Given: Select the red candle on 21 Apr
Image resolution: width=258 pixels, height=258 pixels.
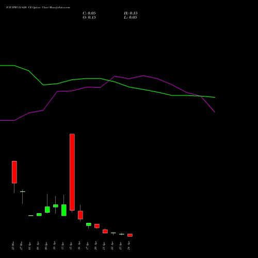Looking at the screenshot, I should click(105, 231).
